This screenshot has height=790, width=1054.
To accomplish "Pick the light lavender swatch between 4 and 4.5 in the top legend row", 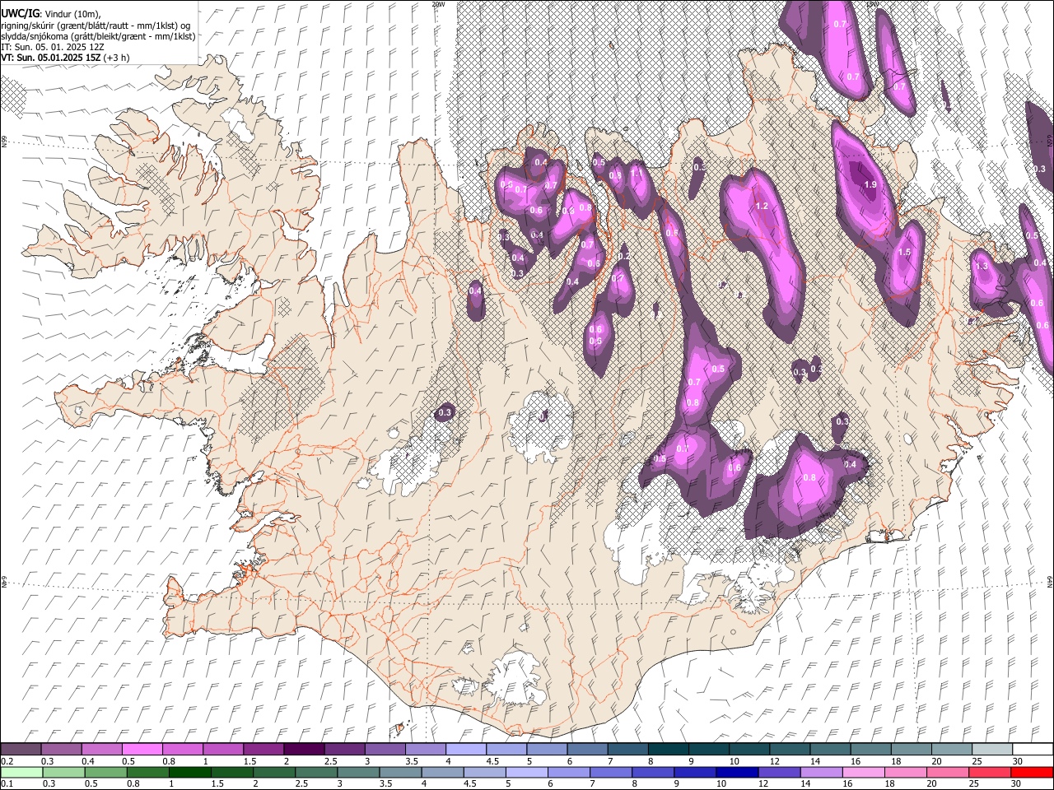I will coord(465,749).
